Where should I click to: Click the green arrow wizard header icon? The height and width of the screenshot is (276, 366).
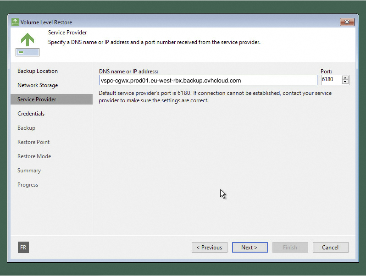coord(28,45)
